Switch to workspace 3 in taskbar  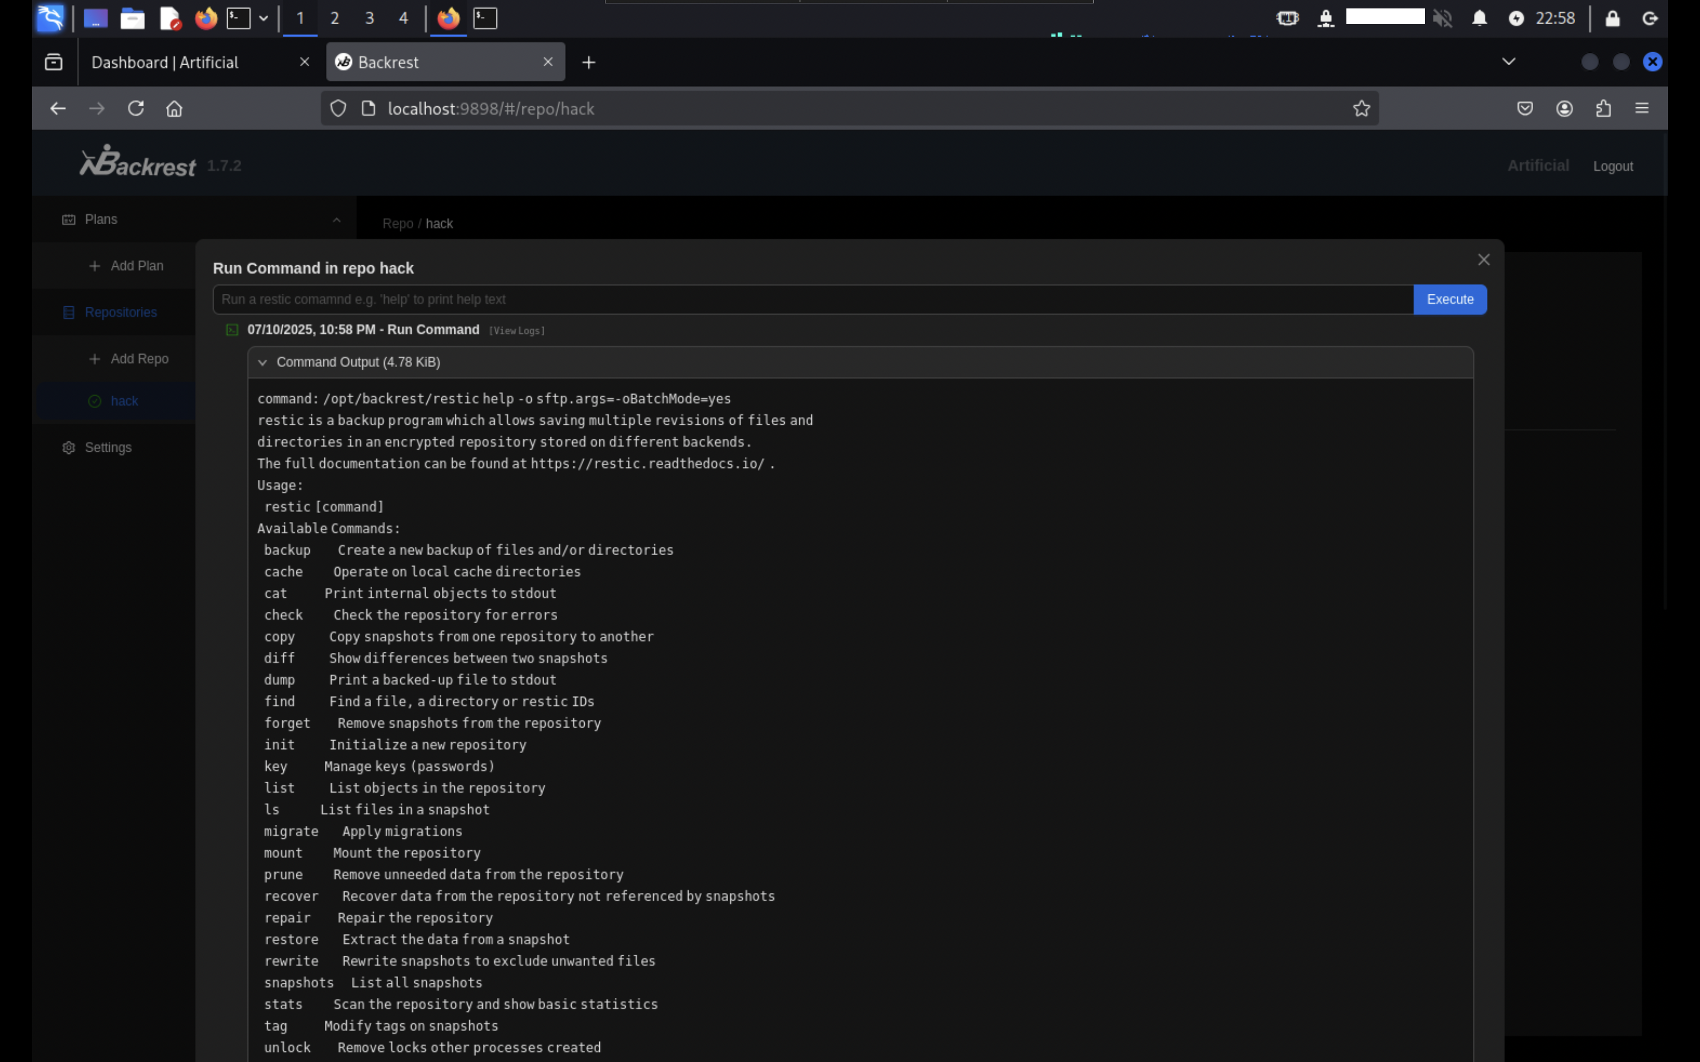pyautogui.click(x=369, y=18)
